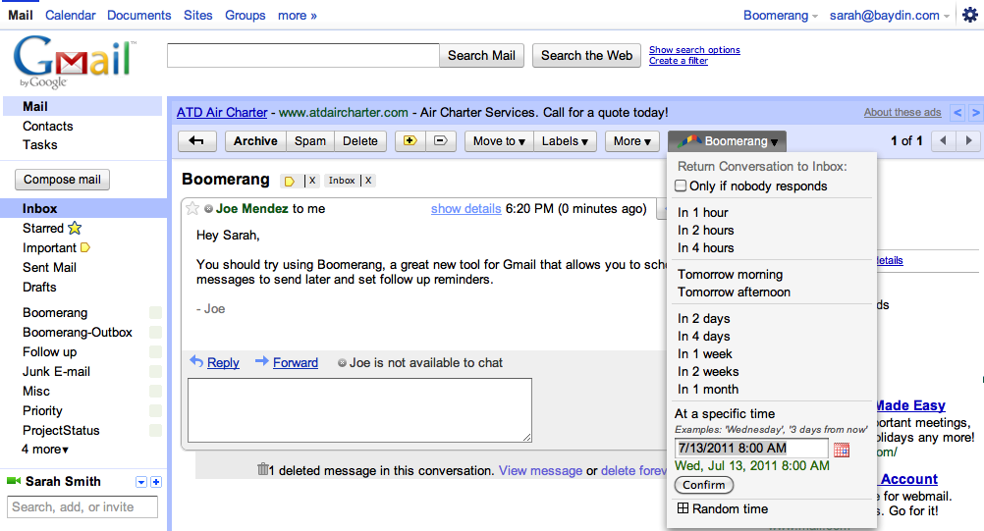Image resolution: width=984 pixels, height=531 pixels.
Task: Select 'In 2 hours' option
Action: pyautogui.click(x=705, y=230)
